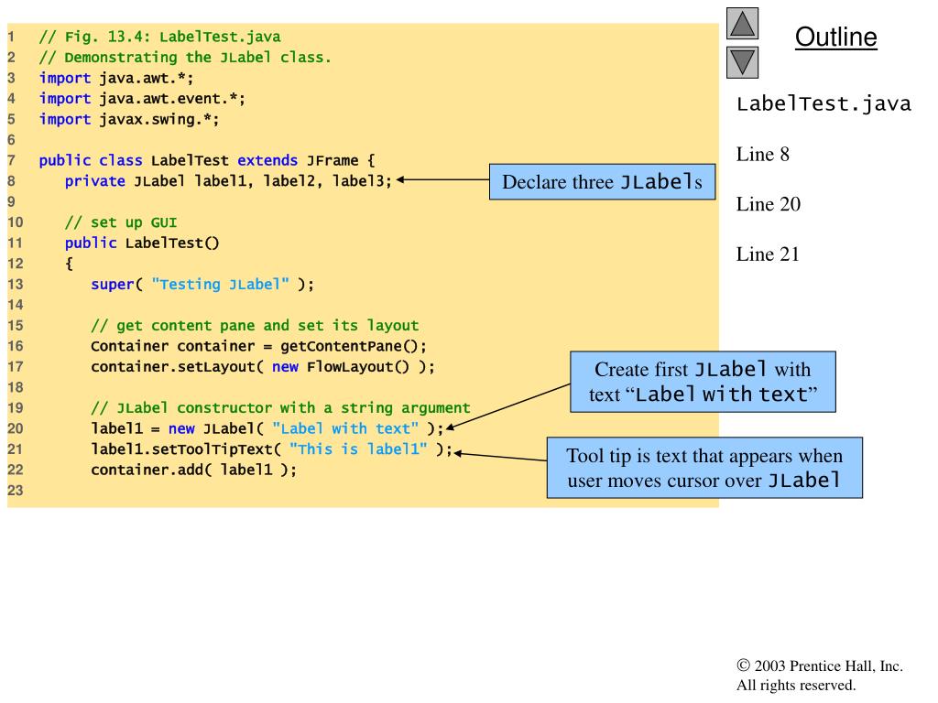Click the 'get content pane and set its layout' comment
Screen dimensions: 938x703
255,325
